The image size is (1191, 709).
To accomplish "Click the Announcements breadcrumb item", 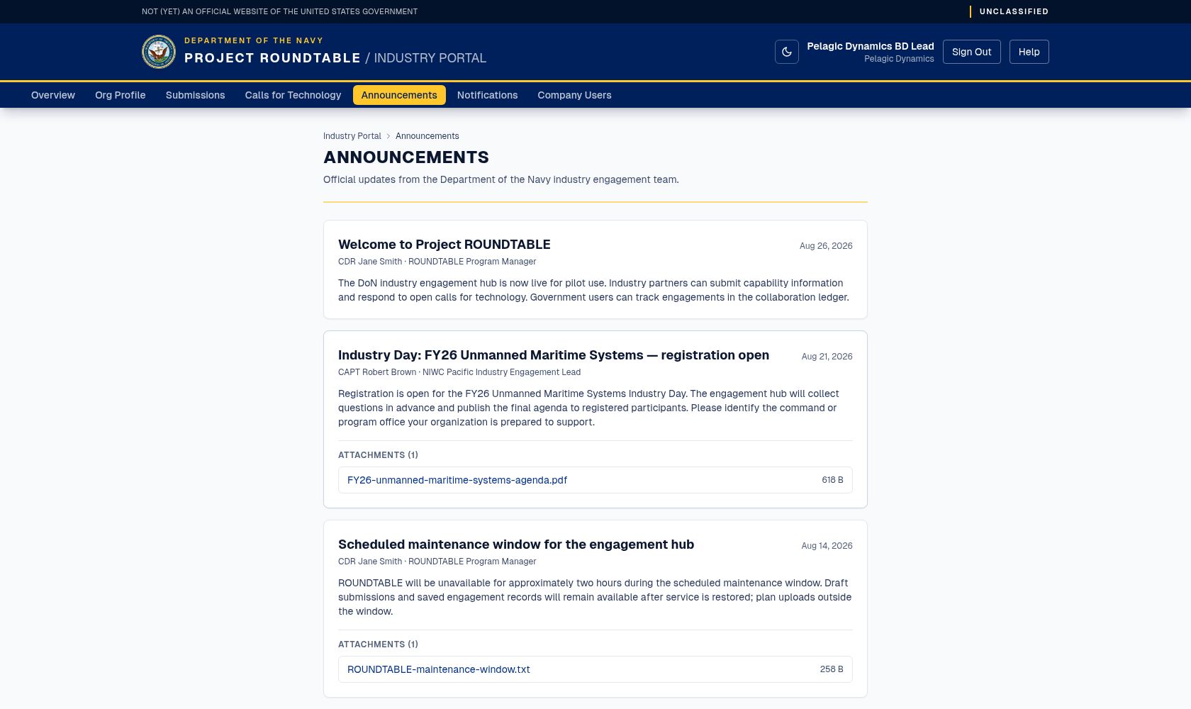I will (x=427, y=136).
